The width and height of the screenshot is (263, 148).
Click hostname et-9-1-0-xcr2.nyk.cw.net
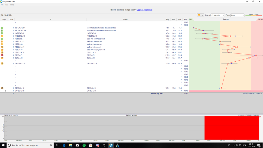[96, 50]
